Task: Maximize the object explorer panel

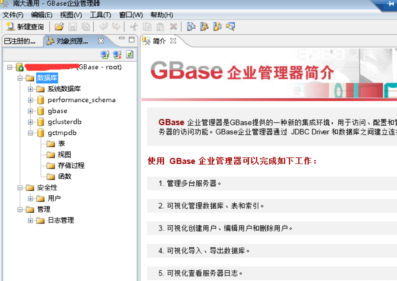Action: coord(132,39)
